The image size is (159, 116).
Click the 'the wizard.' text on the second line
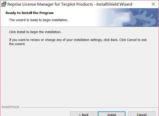coord(17,44)
